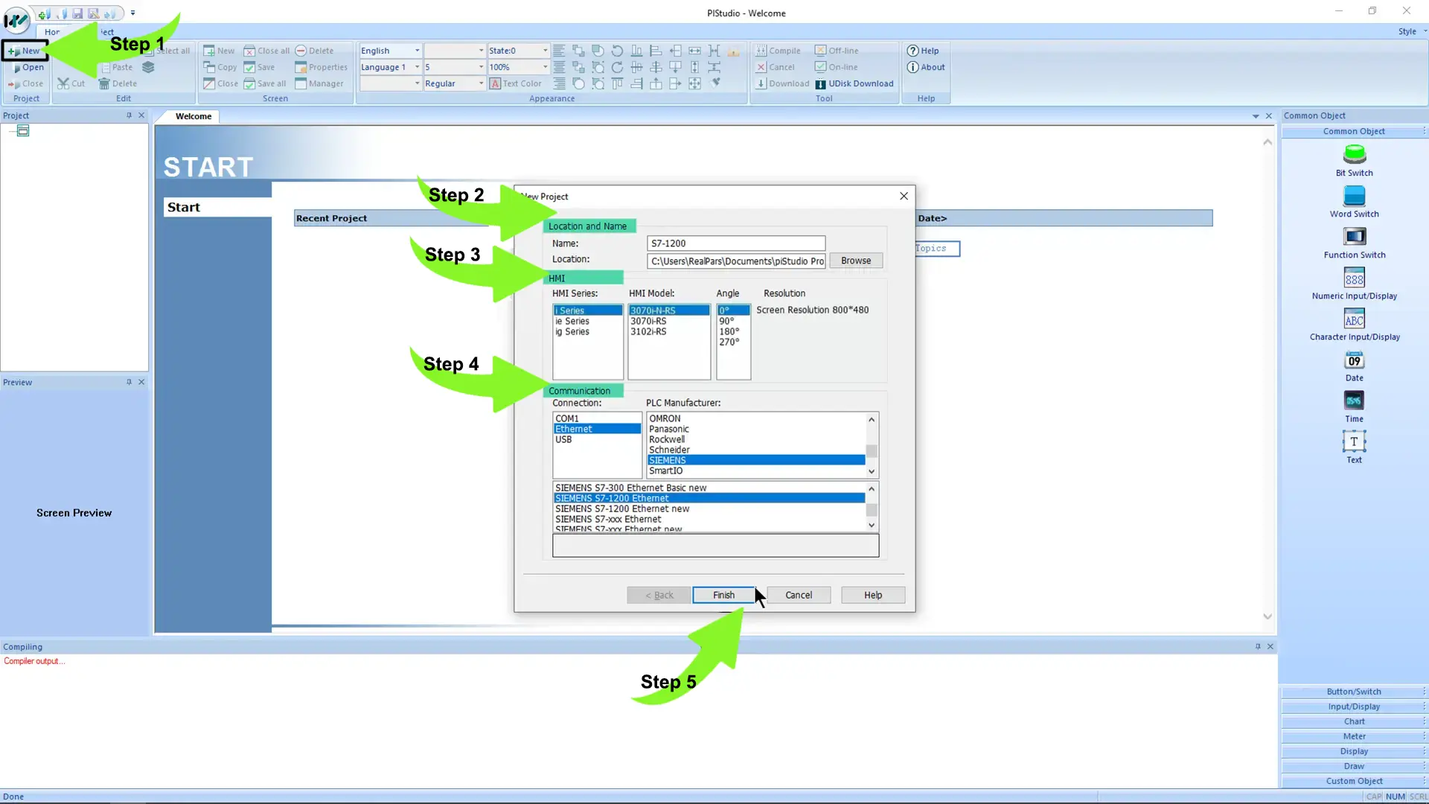
Task: Click Close all screens
Action: click(x=266, y=51)
